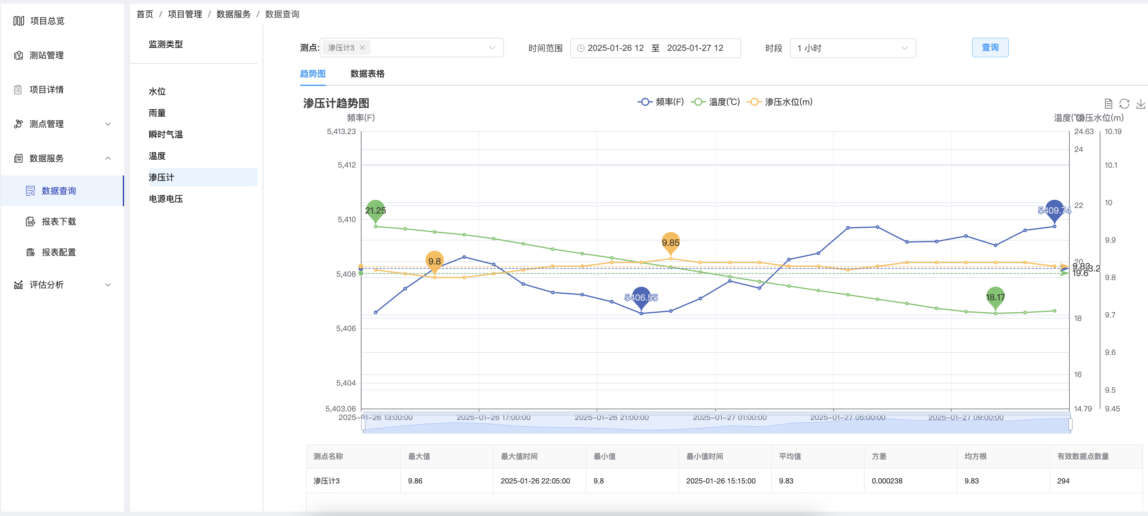This screenshot has width=1148, height=516.
Task: Expand the 评估分析 menu chevron
Action: (108, 285)
